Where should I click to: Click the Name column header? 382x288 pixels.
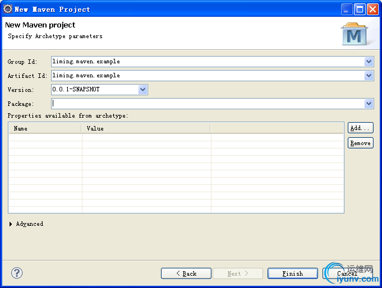45,128
